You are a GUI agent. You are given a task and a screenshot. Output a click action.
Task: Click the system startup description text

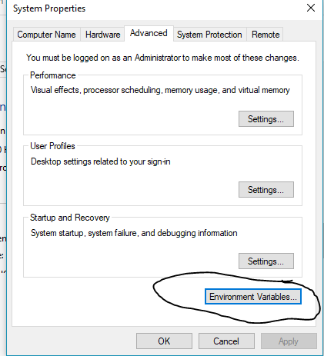click(x=134, y=233)
